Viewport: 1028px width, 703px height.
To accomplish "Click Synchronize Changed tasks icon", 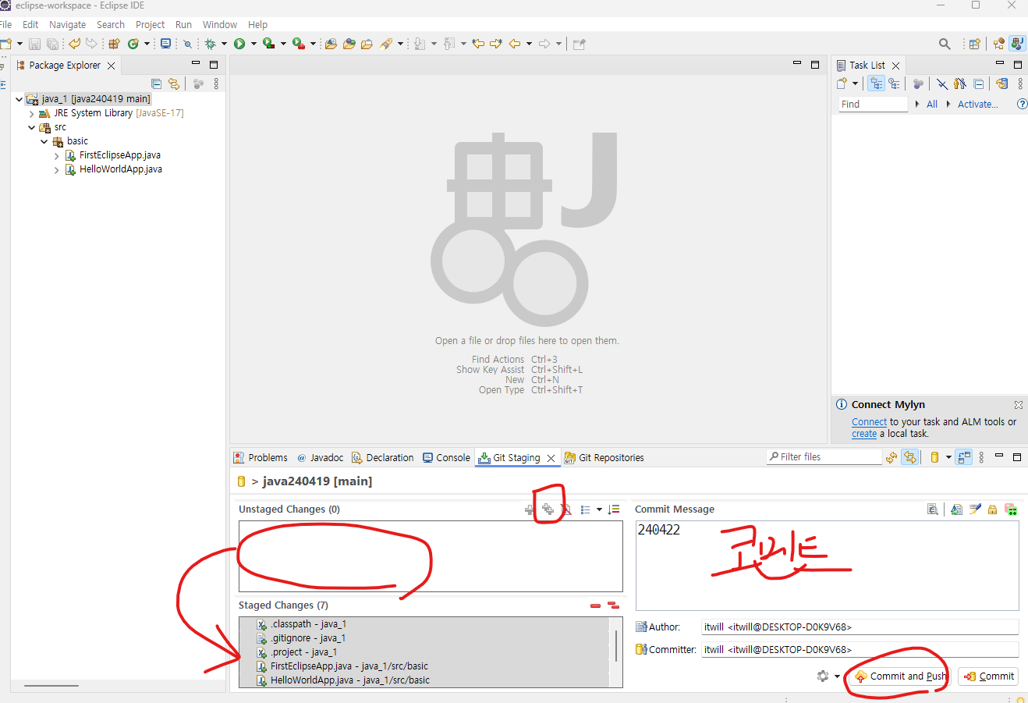I will click(1001, 83).
